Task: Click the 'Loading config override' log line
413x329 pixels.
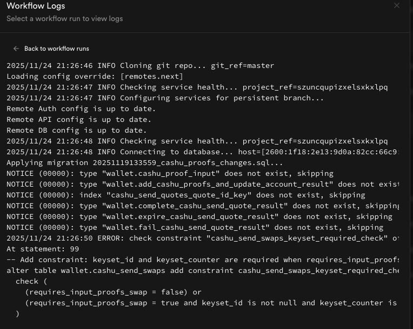Action: tap(95, 77)
